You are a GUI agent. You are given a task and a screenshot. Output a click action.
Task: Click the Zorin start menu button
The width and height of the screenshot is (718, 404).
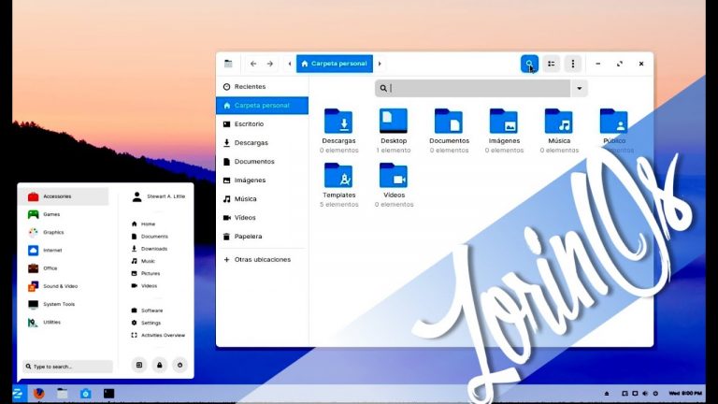coord(19,393)
